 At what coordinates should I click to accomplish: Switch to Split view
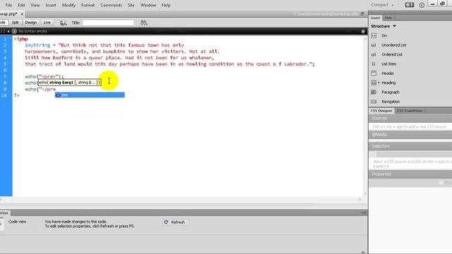(15, 23)
